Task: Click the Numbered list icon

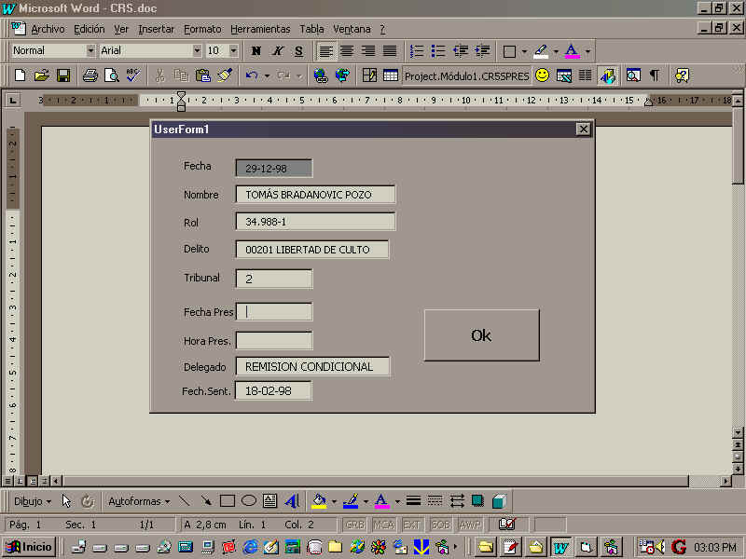Action: pos(417,51)
